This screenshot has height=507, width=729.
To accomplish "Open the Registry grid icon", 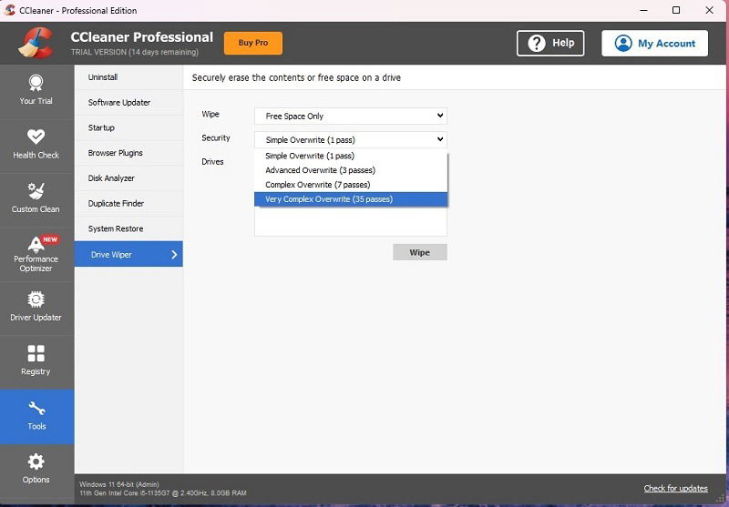I will click(36, 353).
